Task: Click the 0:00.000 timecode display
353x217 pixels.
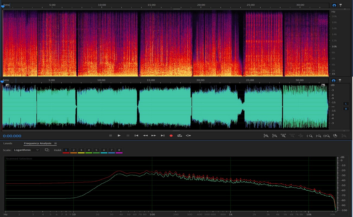Action: tap(12, 136)
